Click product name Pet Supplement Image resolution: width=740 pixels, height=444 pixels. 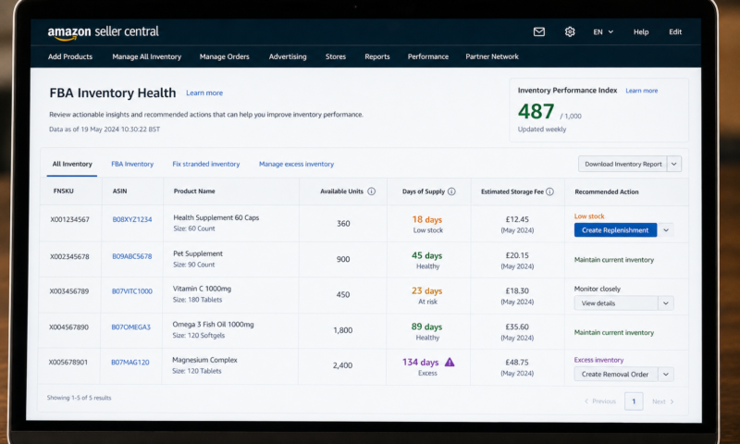click(198, 253)
